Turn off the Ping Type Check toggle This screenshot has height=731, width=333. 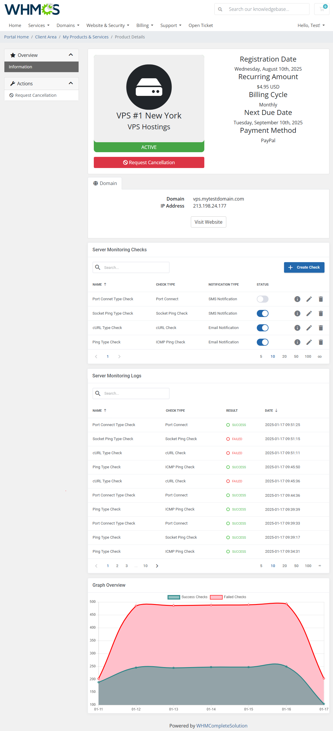[x=262, y=342]
